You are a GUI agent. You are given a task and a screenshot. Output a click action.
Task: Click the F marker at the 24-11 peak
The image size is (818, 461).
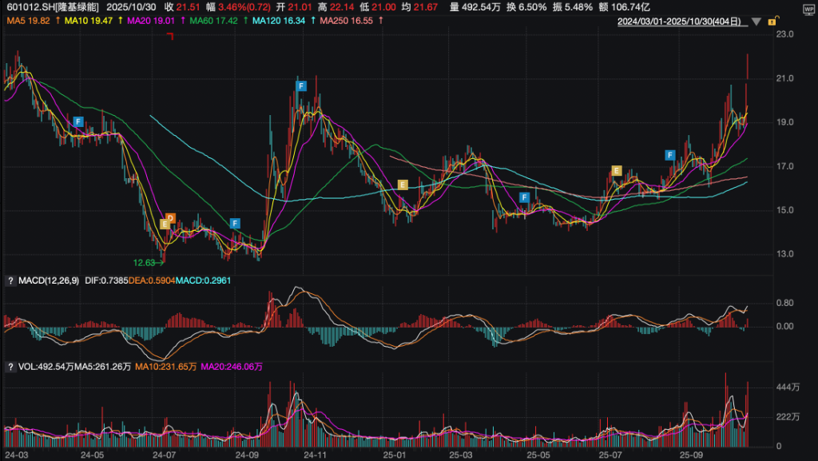click(x=301, y=86)
